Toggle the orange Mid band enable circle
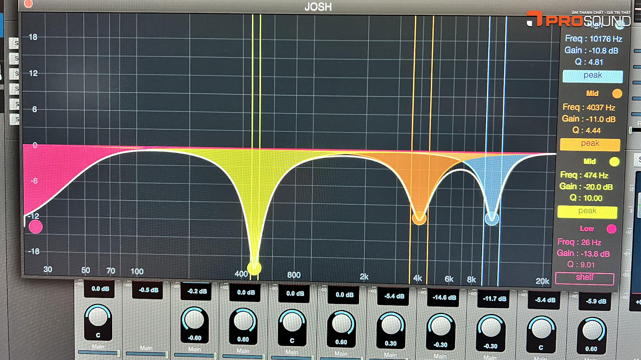The image size is (641, 360). [617, 94]
